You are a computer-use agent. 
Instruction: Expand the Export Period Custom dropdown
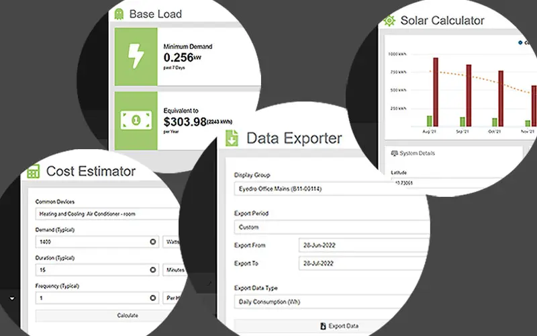(x=329, y=226)
